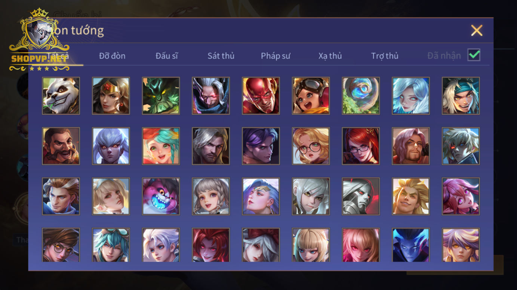Filter heroes by Sát thủ tab
This screenshot has height=290, width=517.
click(x=221, y=56)
